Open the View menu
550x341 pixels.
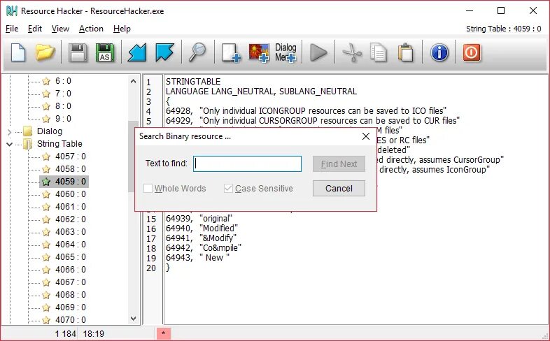pos(60,29)
